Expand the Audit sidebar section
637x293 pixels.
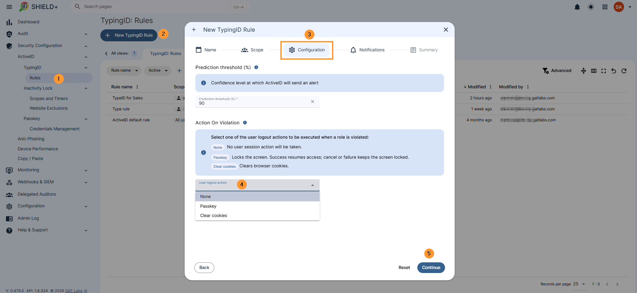click(x=86, y=34)
